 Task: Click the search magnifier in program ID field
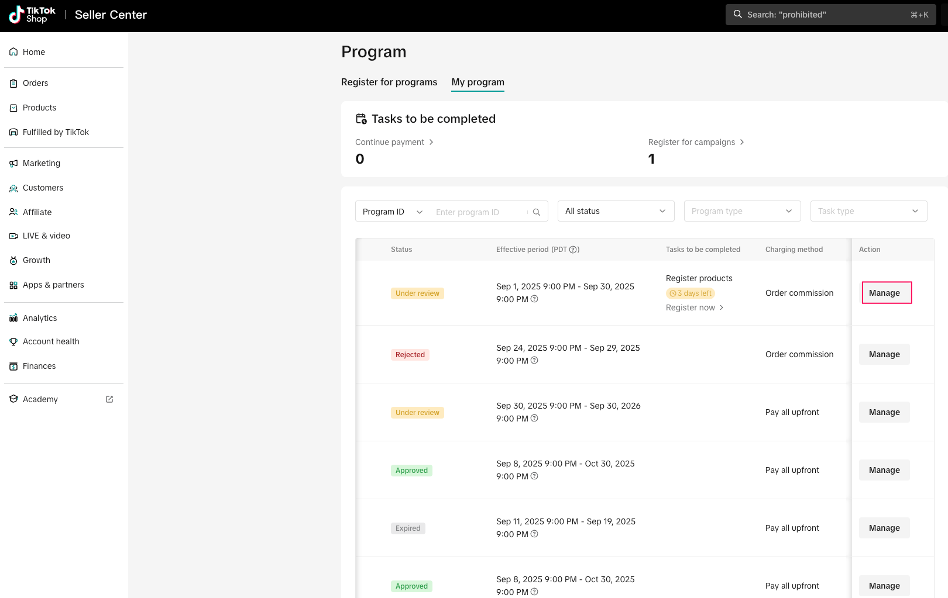point(537,212)
